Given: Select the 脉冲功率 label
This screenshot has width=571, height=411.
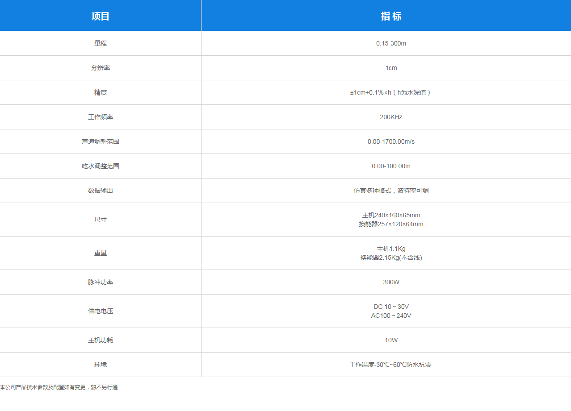Looking at the screenshot, I should coord(101,282).
